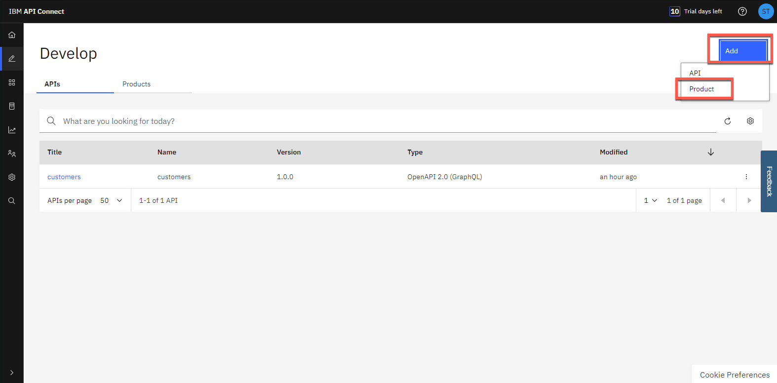Switch to the Products tab

pyautogui.click(x=137, y=84)
